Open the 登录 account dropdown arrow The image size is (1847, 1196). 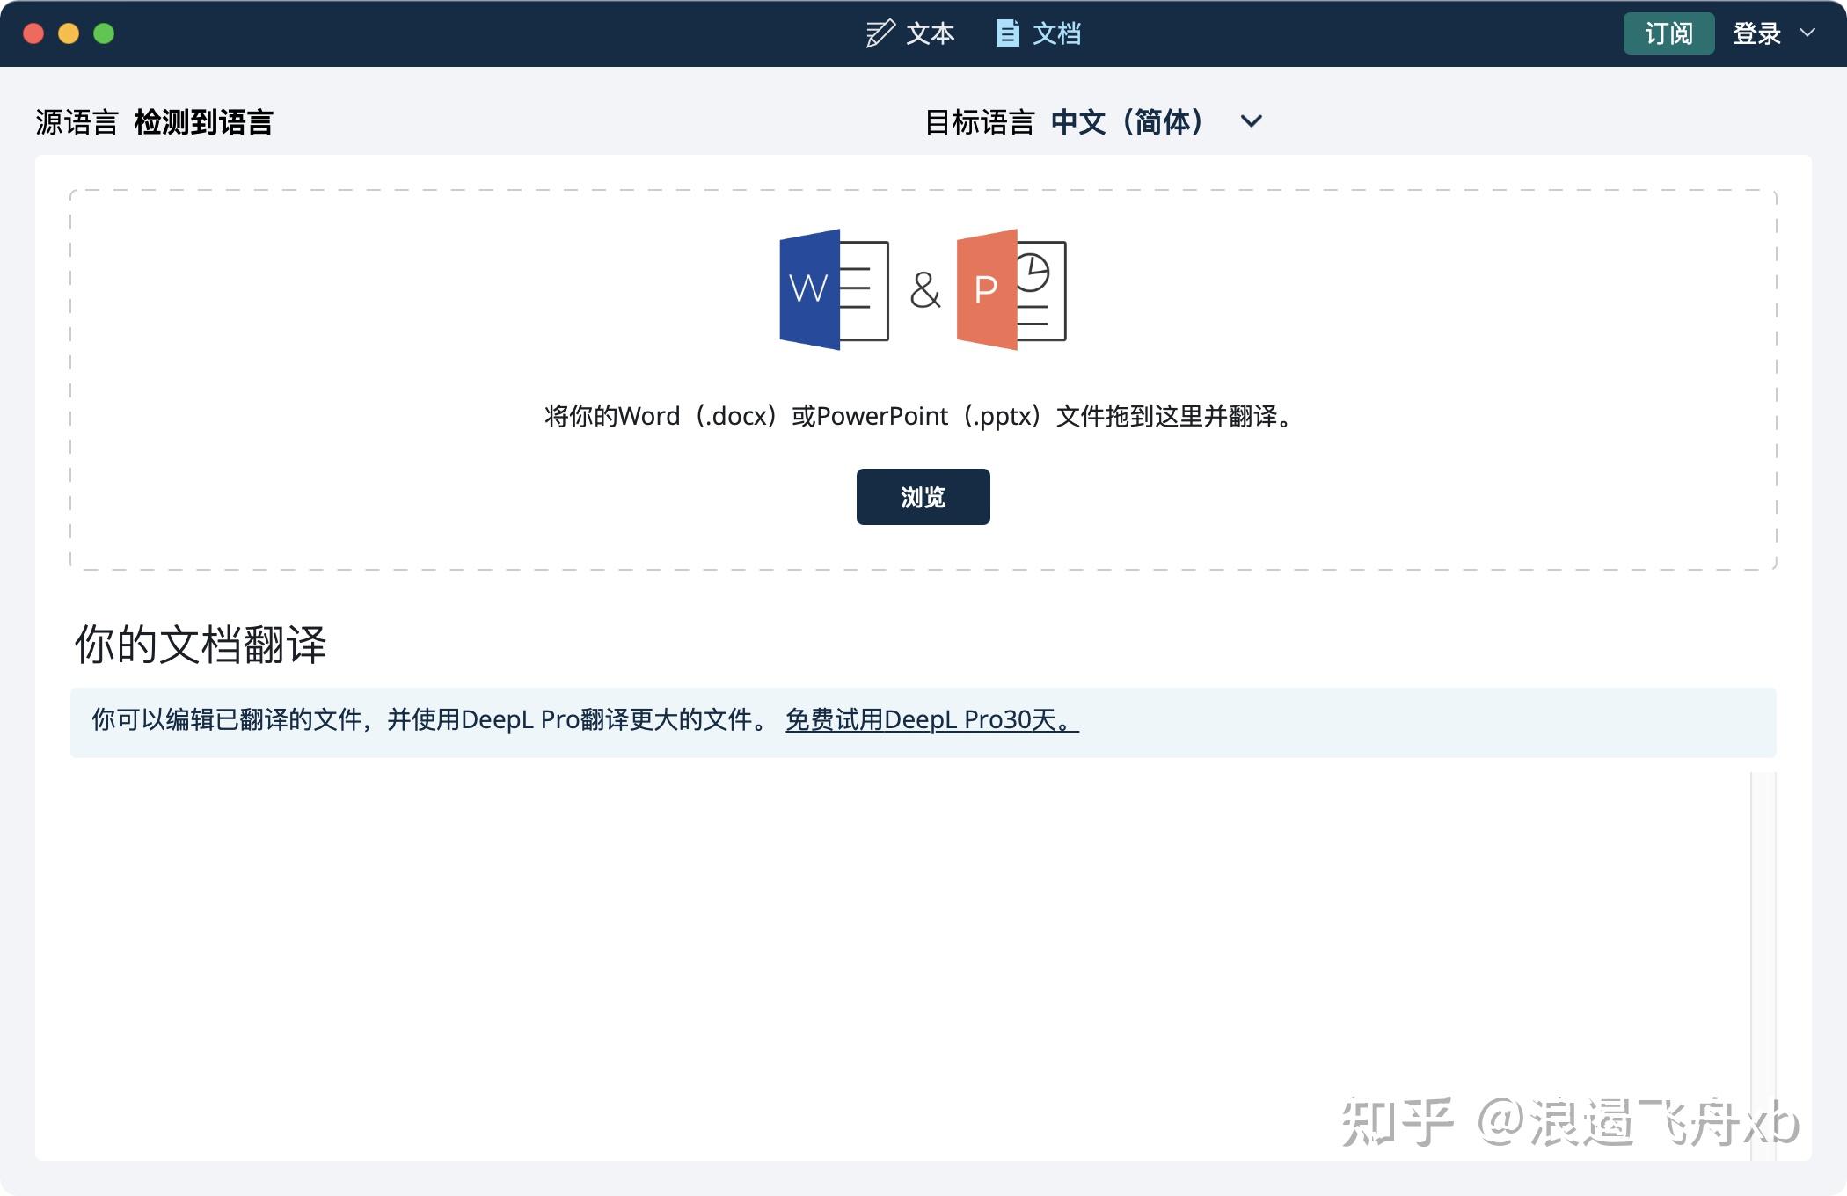[1807, 33]
